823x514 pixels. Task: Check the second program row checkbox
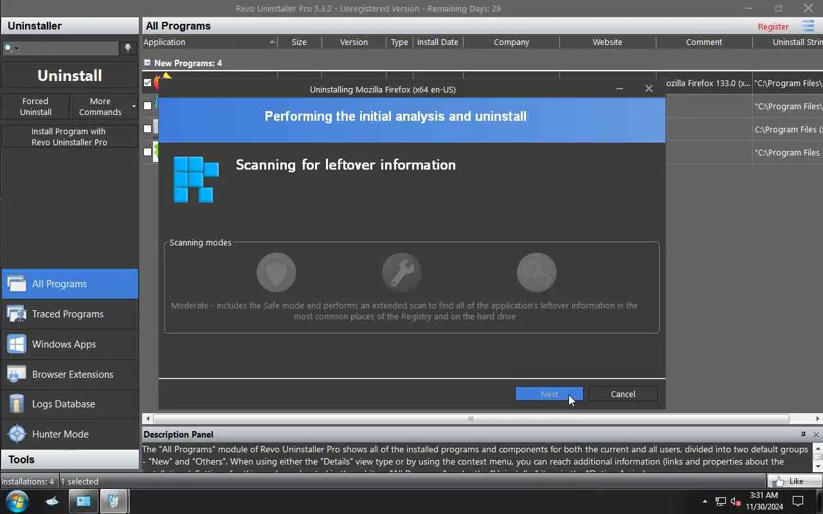(x=147, y=105)
